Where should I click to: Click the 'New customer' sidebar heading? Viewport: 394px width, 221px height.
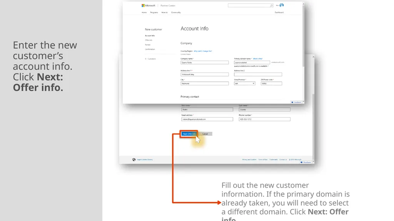point(154,29)
